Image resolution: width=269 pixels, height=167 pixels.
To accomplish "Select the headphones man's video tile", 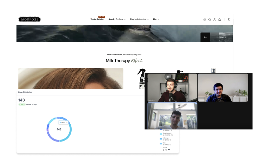I will pos(172,88).
